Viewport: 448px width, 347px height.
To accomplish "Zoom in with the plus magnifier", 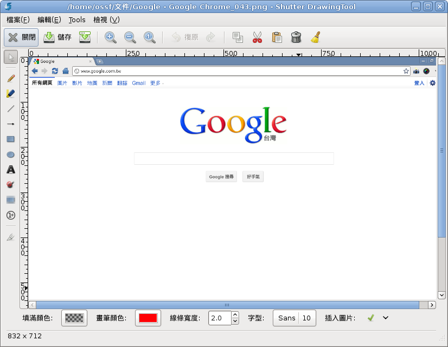I will point(110,37).
